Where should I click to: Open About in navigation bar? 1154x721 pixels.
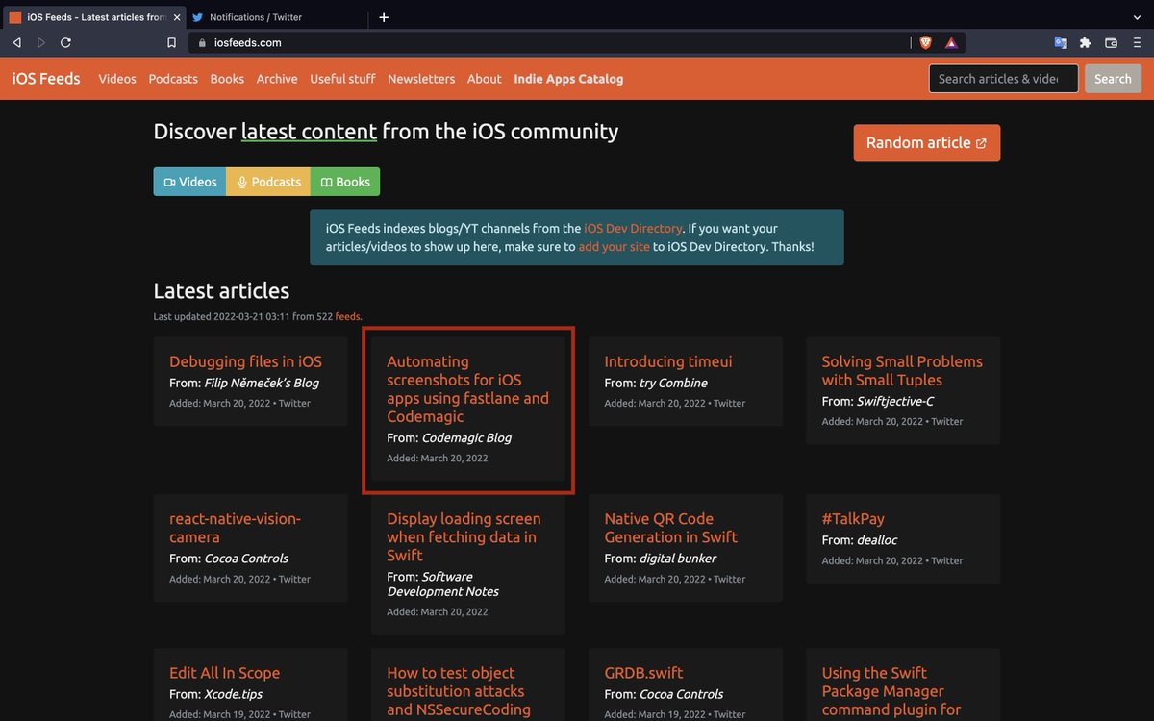point(485,79)
